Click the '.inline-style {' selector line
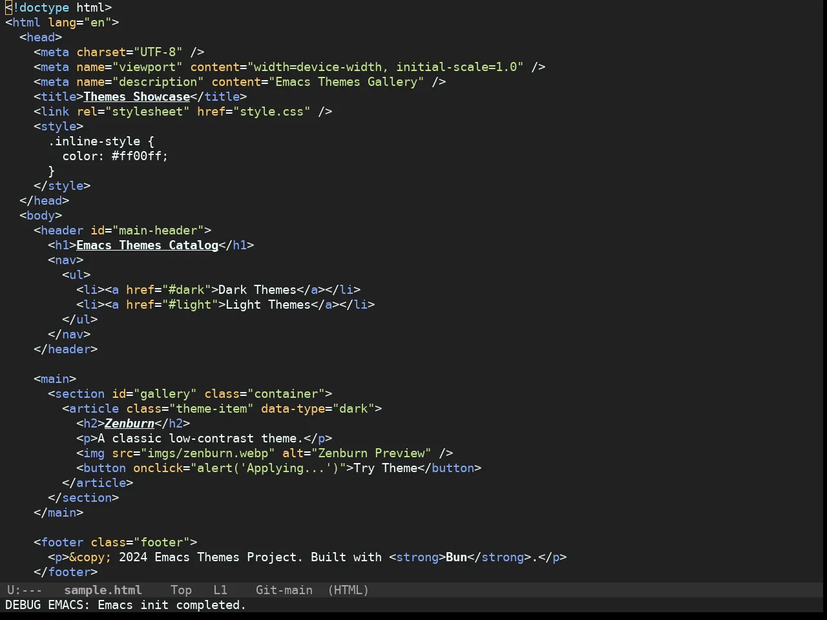Image resolution: width=827 pixels, height=620 pixels. coord(101,141)
